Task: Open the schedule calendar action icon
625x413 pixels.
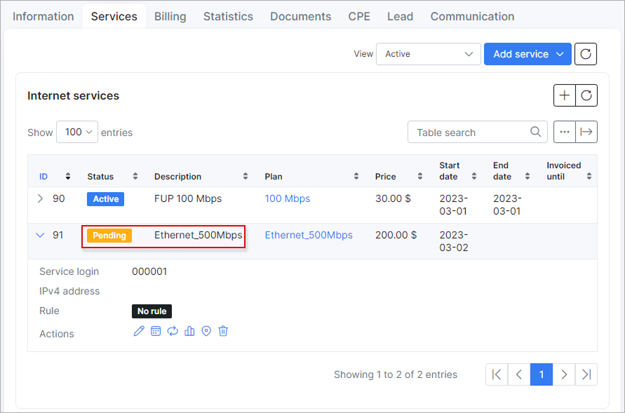Action: pos(156,331)
